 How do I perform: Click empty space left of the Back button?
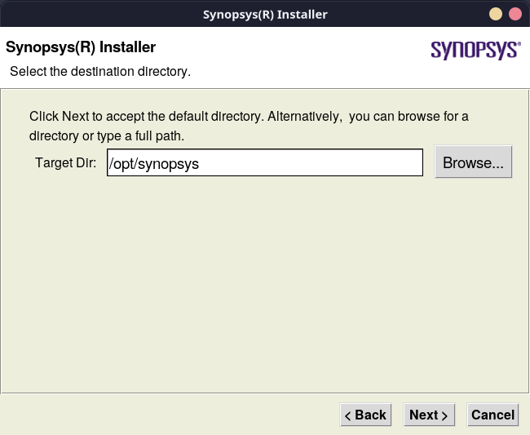(x=163, y=415)
